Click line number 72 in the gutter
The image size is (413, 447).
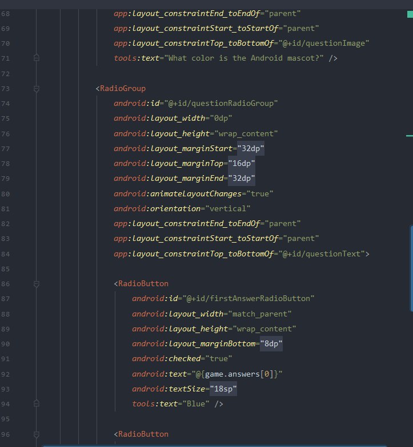[x=5, y=74]
